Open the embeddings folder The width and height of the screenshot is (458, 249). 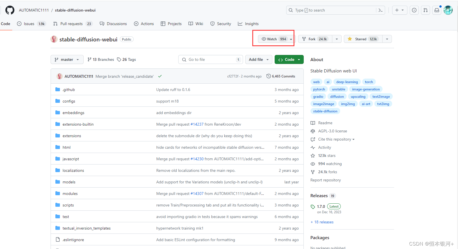tap(73, 113)
